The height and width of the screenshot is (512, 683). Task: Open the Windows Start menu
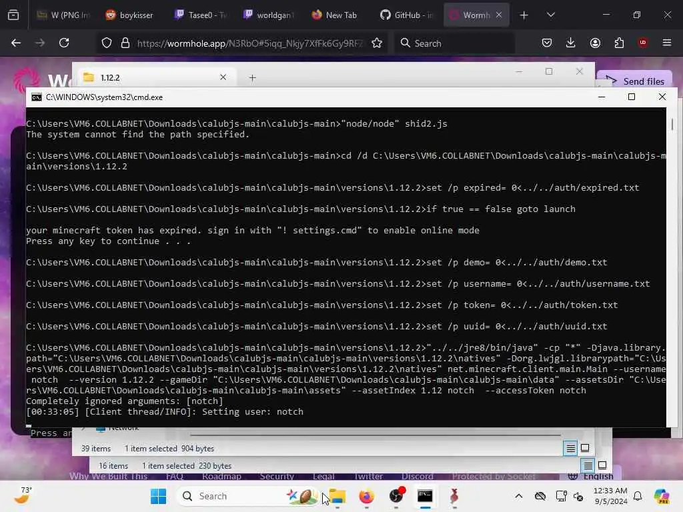[x=158, y=496]
